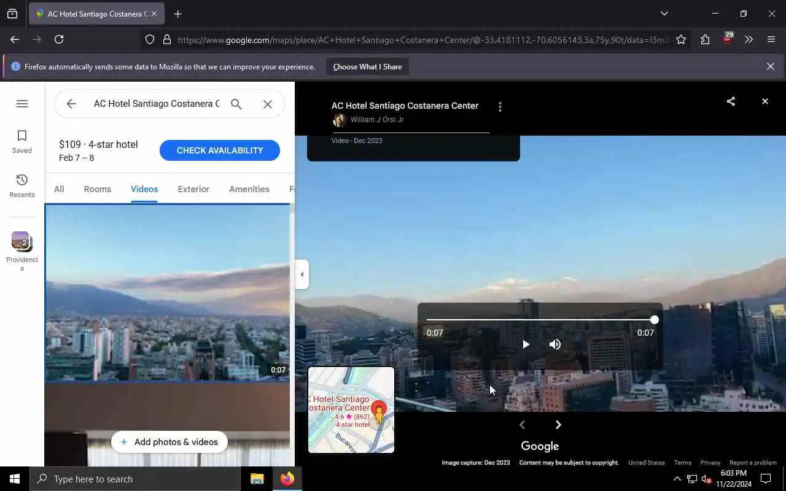The height and width of the screenshot is (491, 786).
Task: Click the taskbar search box
Action: tap(135, 479)
